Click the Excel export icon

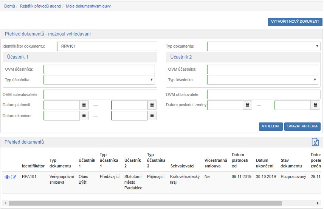click(315, 142)
